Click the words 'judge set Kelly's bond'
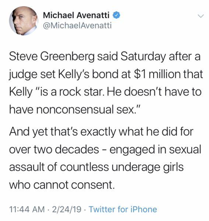This screenshot has width=209, height=221. (x=64, y=74)
